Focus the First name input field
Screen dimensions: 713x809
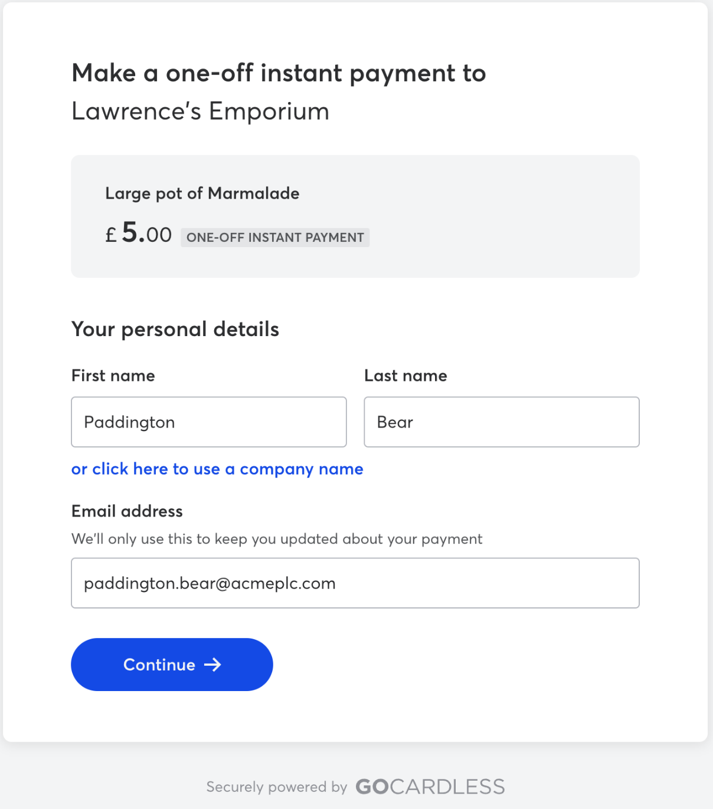click(x=209, y=422)
